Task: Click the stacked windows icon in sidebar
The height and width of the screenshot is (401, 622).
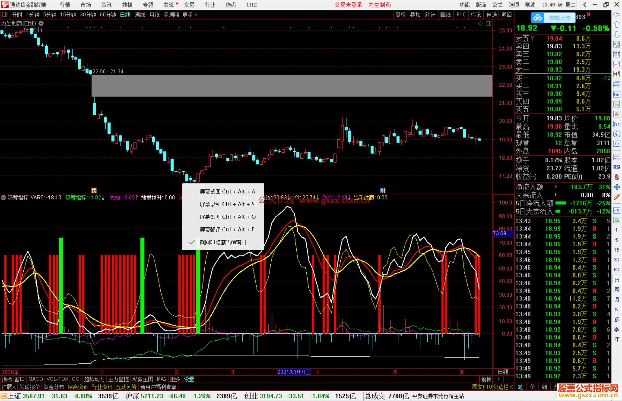Action: point(617,84)
